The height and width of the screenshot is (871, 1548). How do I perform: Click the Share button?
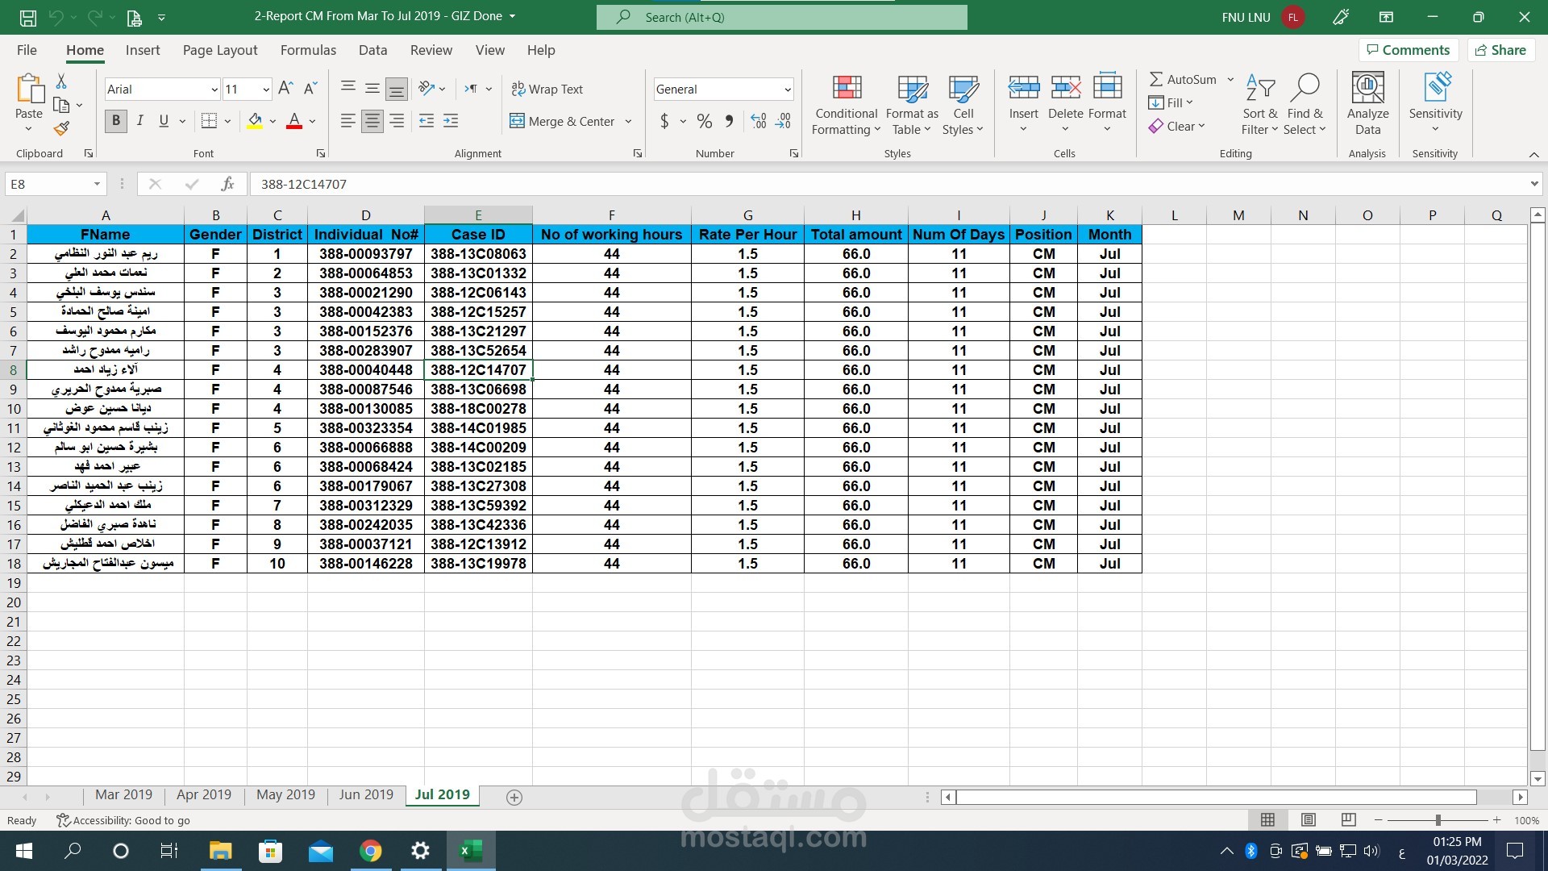tap(1500, 50)
